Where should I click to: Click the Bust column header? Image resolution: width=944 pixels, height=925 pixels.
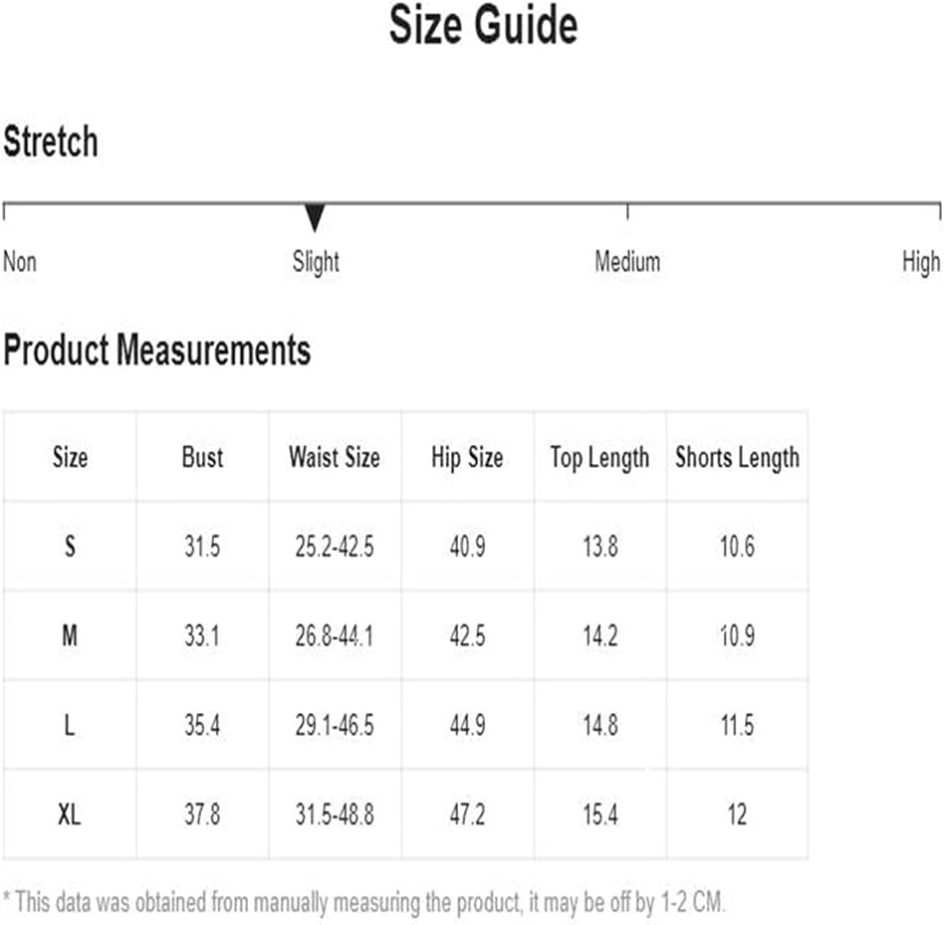[x=202, y=457]
